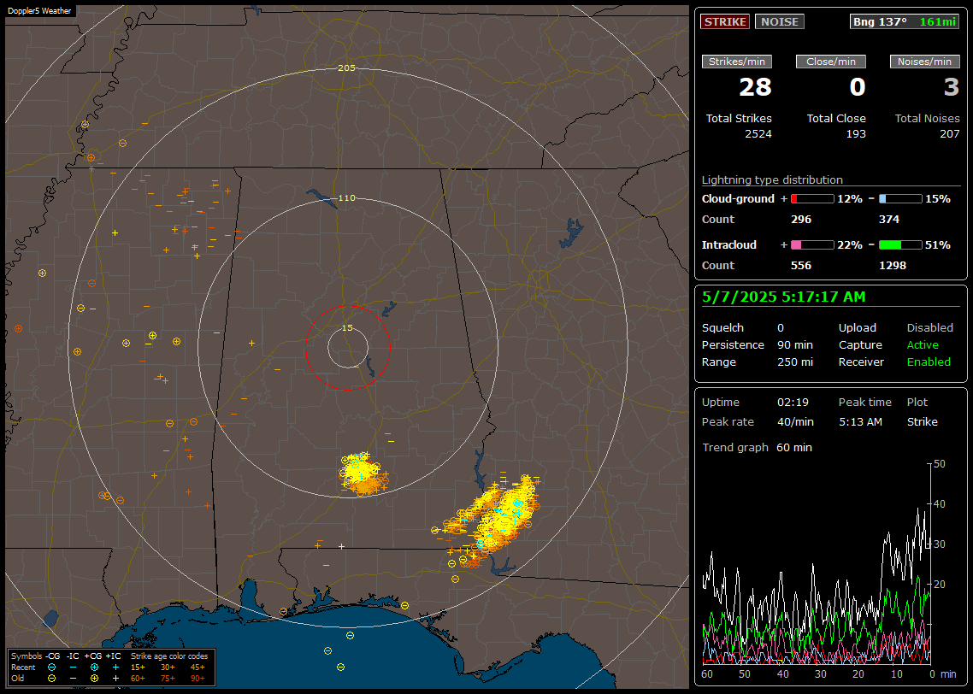Click the Noises/min label box
Screen dimensions: 973x694
pyautogui.click(x=924, y=62)
